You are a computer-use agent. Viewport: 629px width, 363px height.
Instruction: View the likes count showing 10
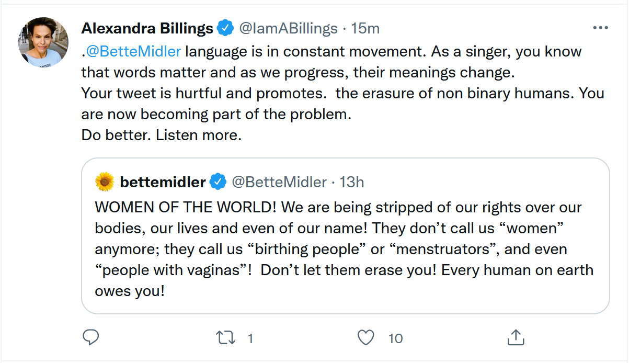(395, 339)
